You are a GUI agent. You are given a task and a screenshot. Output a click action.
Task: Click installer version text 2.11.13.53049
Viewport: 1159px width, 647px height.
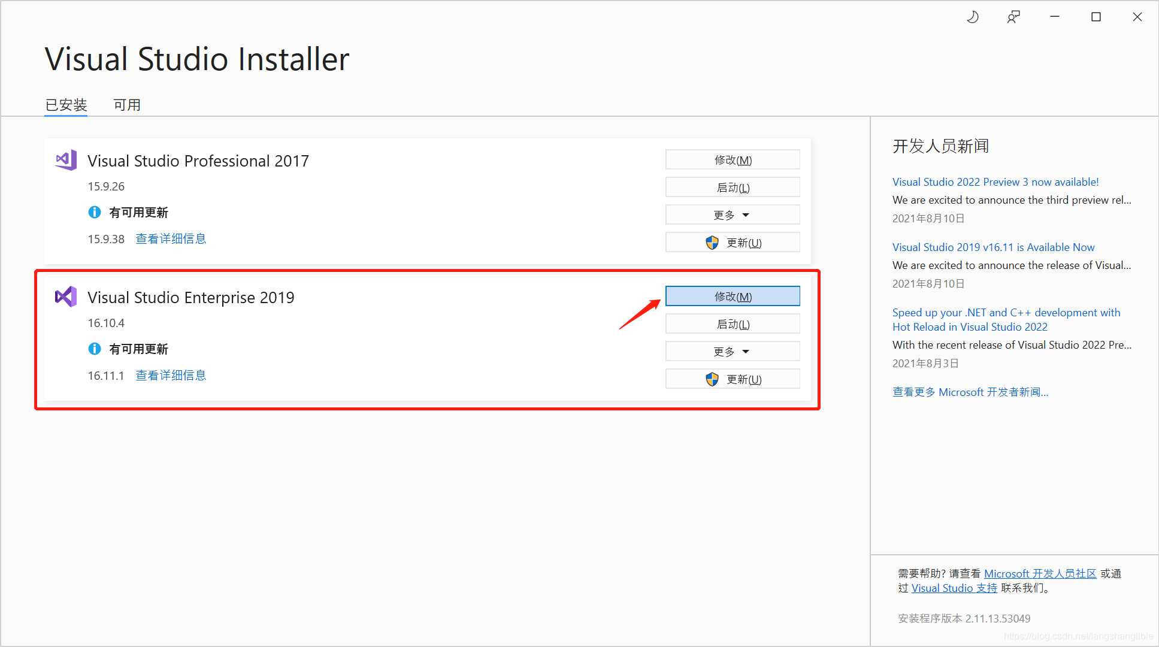click(x=998, y=619)
